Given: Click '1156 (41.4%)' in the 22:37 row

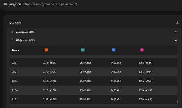Looking at the screenshot, I should [146, 99].
